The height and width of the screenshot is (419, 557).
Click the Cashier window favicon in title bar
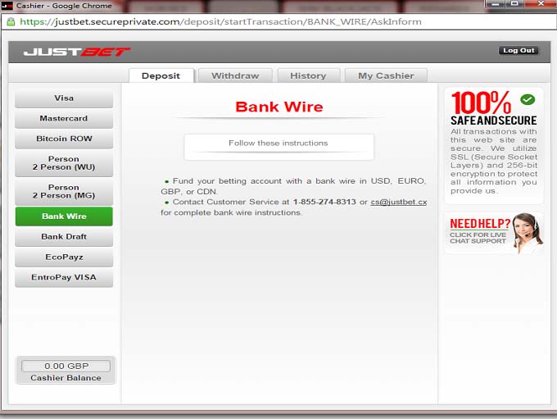(7, 6)
